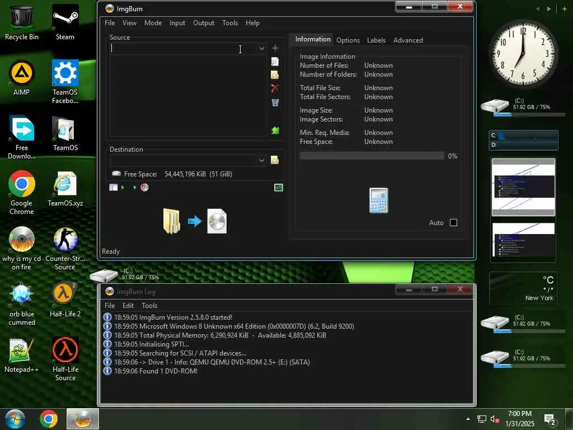
Task: Open Steam desktop shortcut
Action: pyautogui.click(x=65, y=22)
